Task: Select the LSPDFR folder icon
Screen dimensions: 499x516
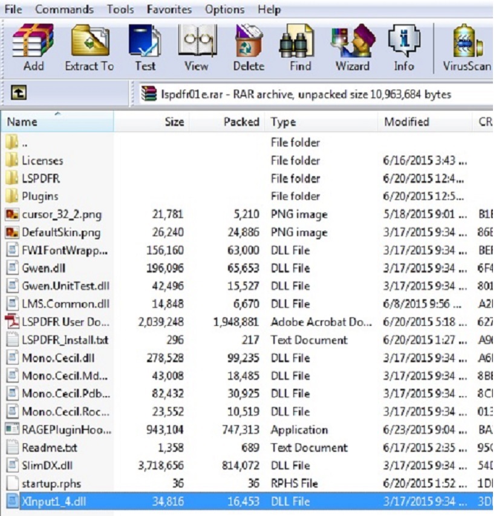Action: tap(12, 178)
